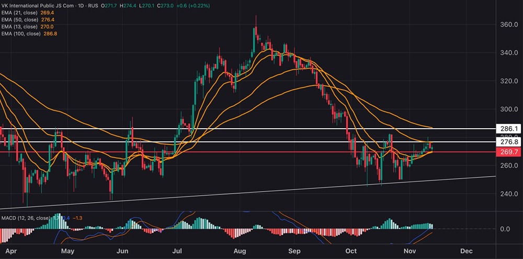Click the 360.0 price axis value
This screenshot has height=259, width=523.
(x=509, y=24)
